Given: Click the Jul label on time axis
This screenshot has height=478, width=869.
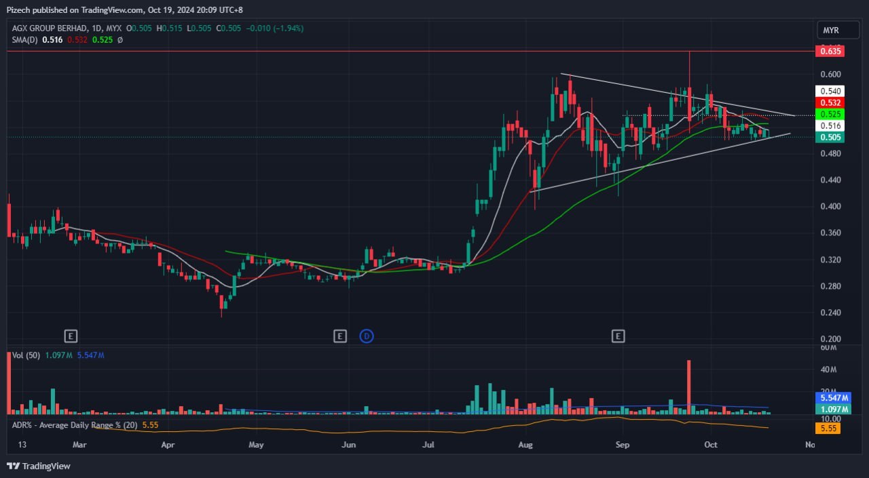Looking at the screenshot, I should tap(428, 445).
